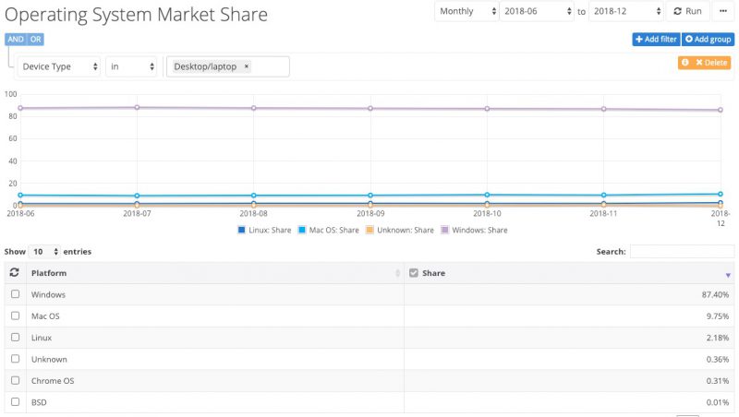The width and height of the screenshot is (739, 417).
Task: Click the sort arrow in Share column
Action: pyautogui.click(x=728, y=275)
